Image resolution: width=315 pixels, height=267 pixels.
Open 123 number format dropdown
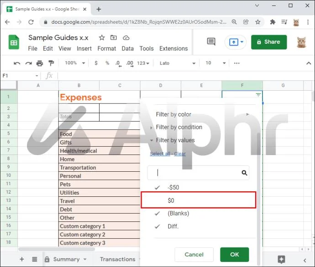(143, 63)
